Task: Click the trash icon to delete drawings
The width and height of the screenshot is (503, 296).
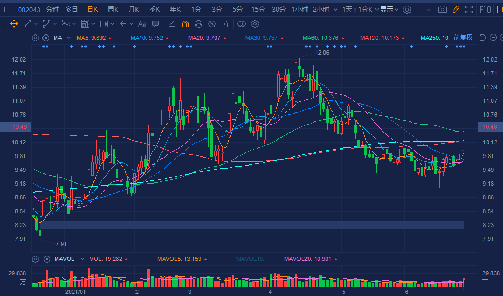Action: [x=225, y=24]
